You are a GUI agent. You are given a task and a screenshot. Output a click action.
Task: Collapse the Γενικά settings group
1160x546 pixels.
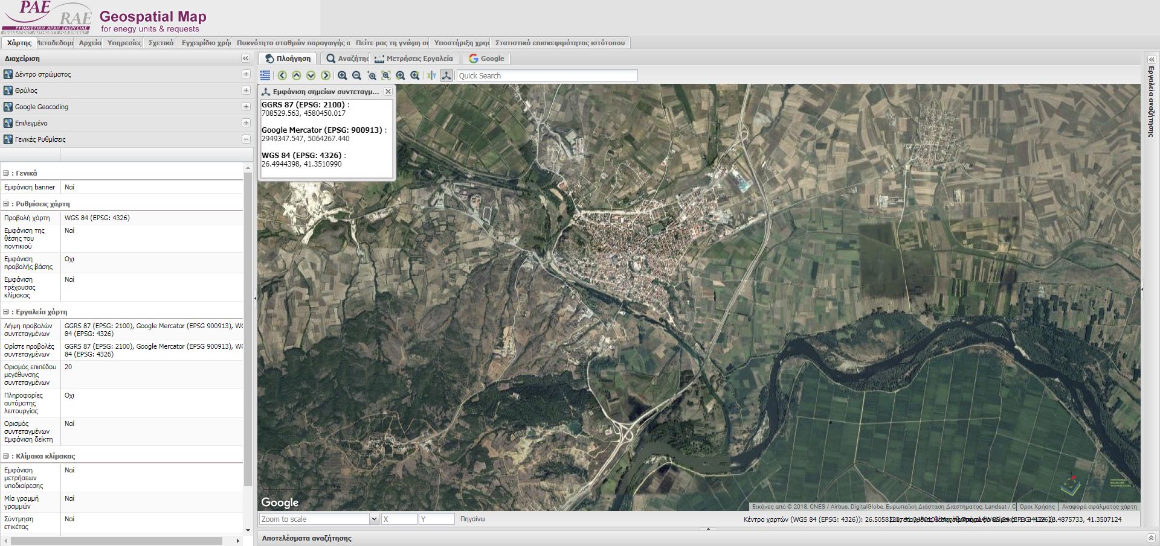[x=6, y=173]
